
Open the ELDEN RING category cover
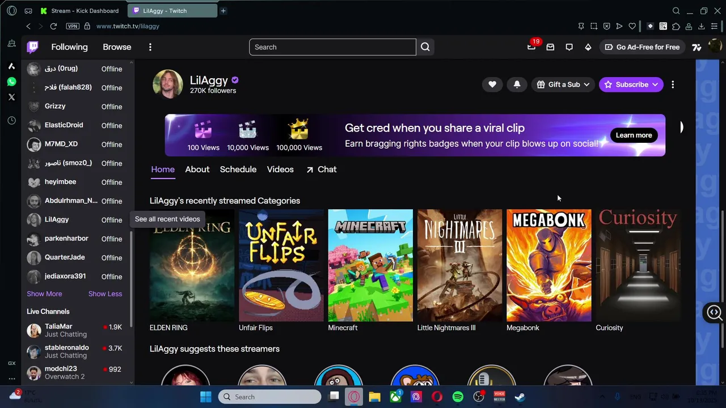coord(192,265)
